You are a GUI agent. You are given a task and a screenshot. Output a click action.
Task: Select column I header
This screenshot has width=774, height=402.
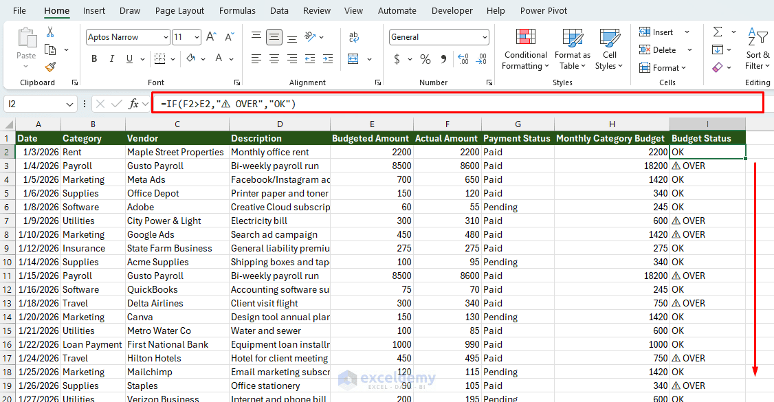(x=707, y=124)
